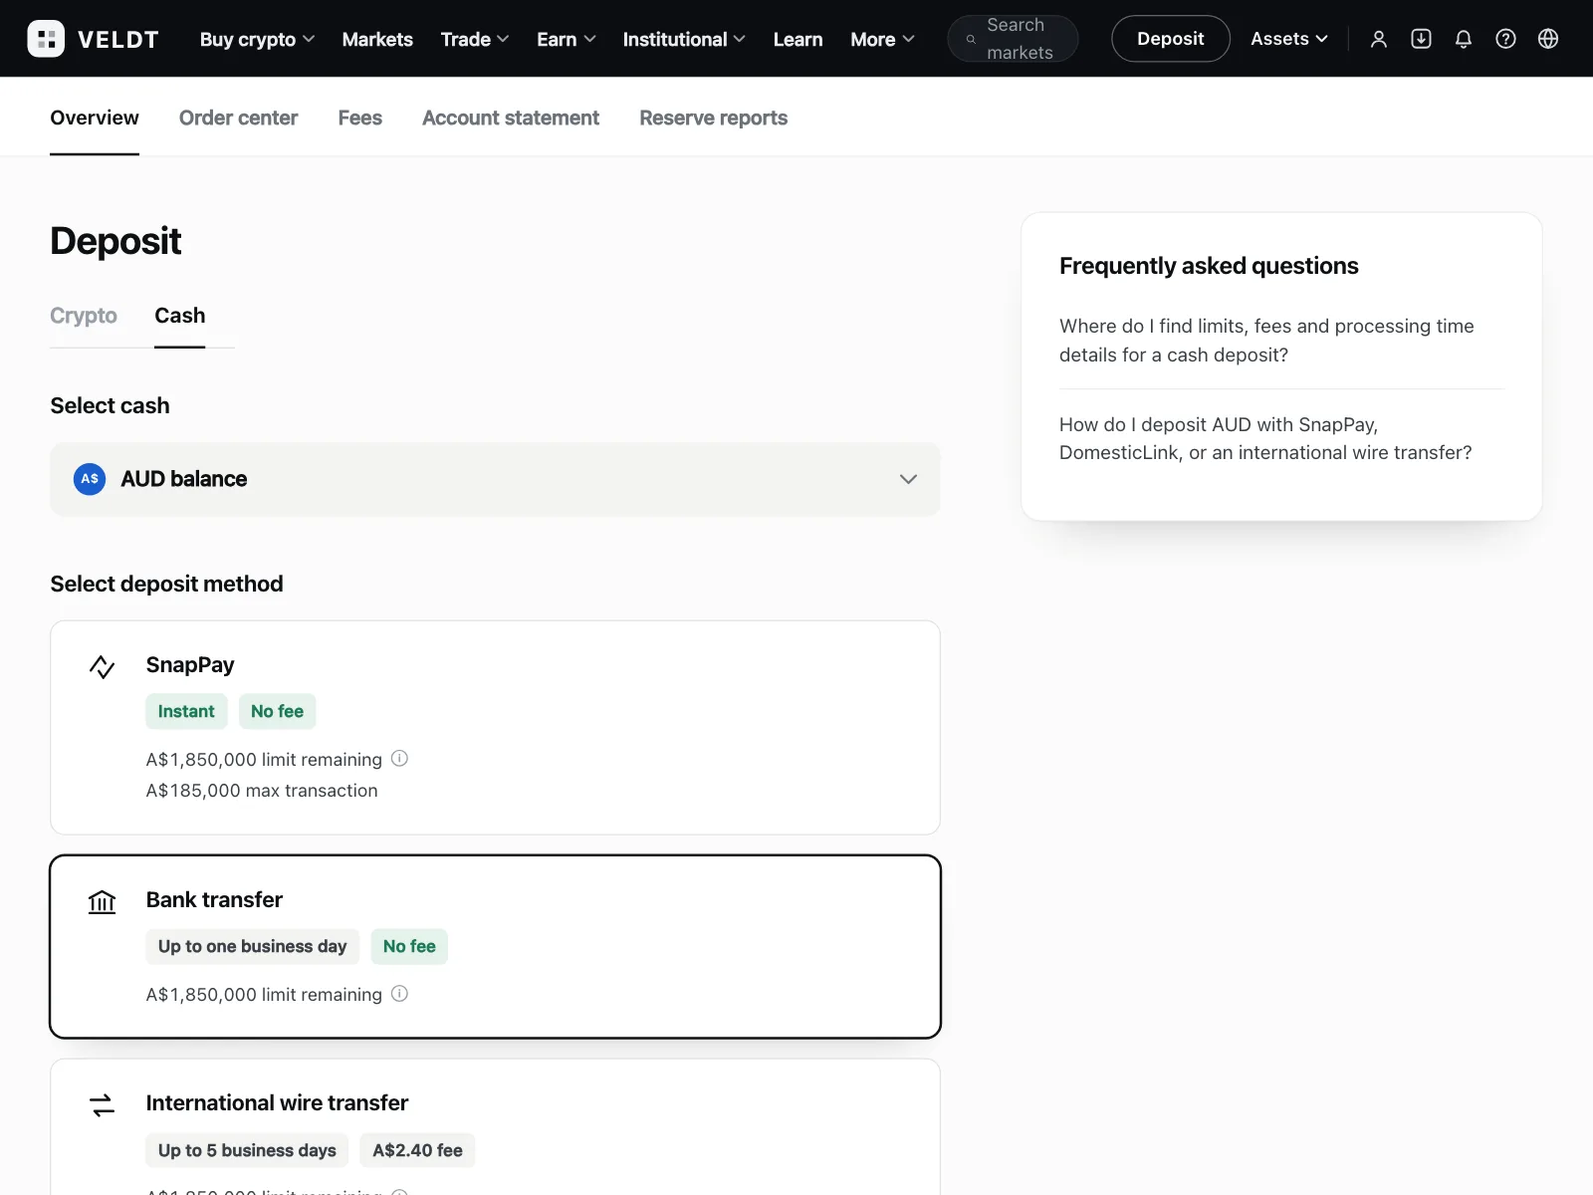Open the Assets dropdown

point(1289,39)
